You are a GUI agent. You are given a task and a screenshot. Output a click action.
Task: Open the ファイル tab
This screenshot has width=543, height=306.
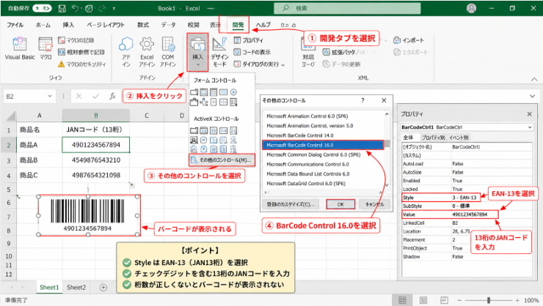(15, 25)
